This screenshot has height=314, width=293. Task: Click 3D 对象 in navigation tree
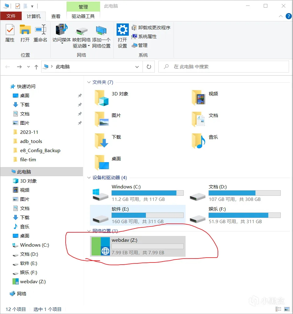[x=28, y=181]
